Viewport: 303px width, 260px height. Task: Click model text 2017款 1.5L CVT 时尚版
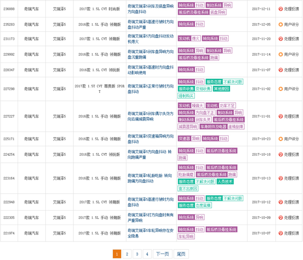tap(99, 9)
